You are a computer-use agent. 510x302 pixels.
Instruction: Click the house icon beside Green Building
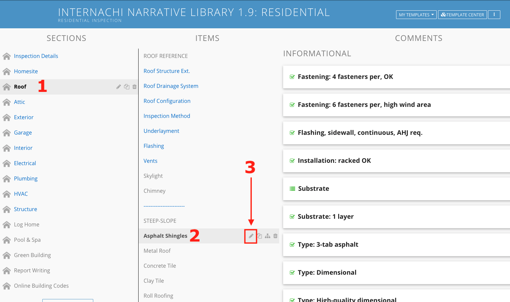[7, 255]
